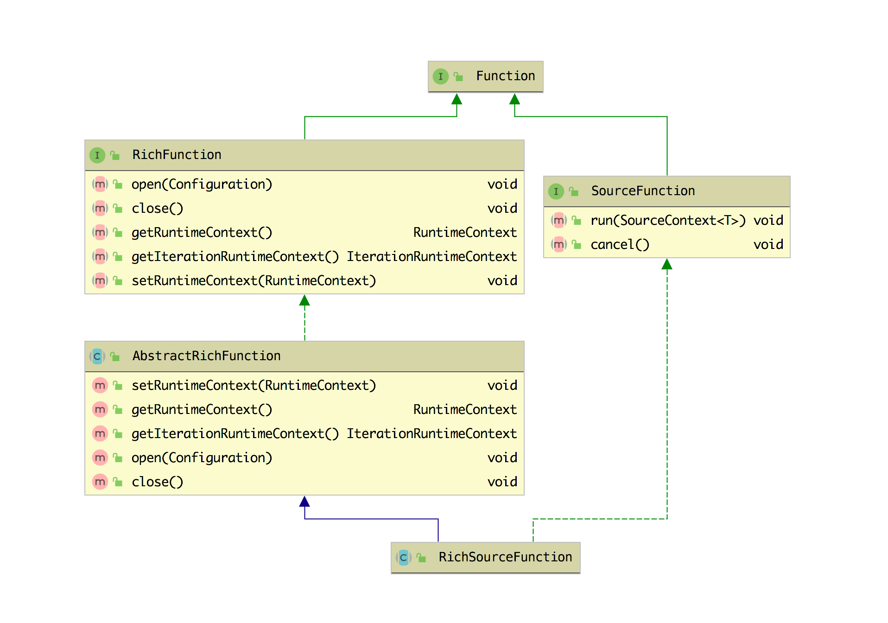Image resolution: width=888 pixels, height=623 pixels.
Task: Click the interface icon beside Function
Action: (x=440, y=76)
